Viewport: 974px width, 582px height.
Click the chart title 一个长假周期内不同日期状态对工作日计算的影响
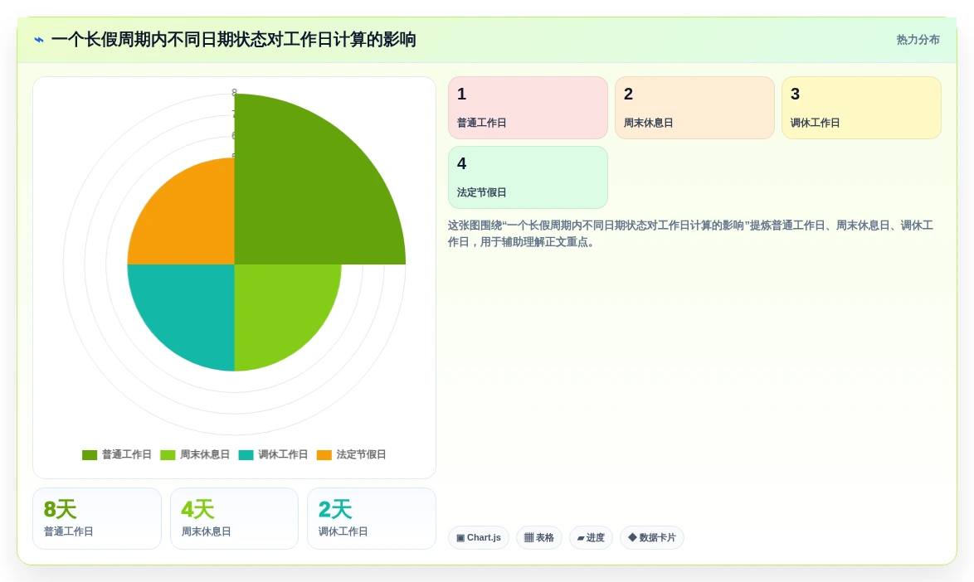point(234,40)
